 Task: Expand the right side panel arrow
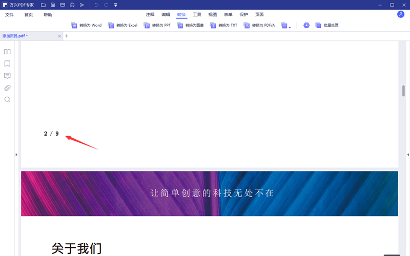[x=407, y=154]
